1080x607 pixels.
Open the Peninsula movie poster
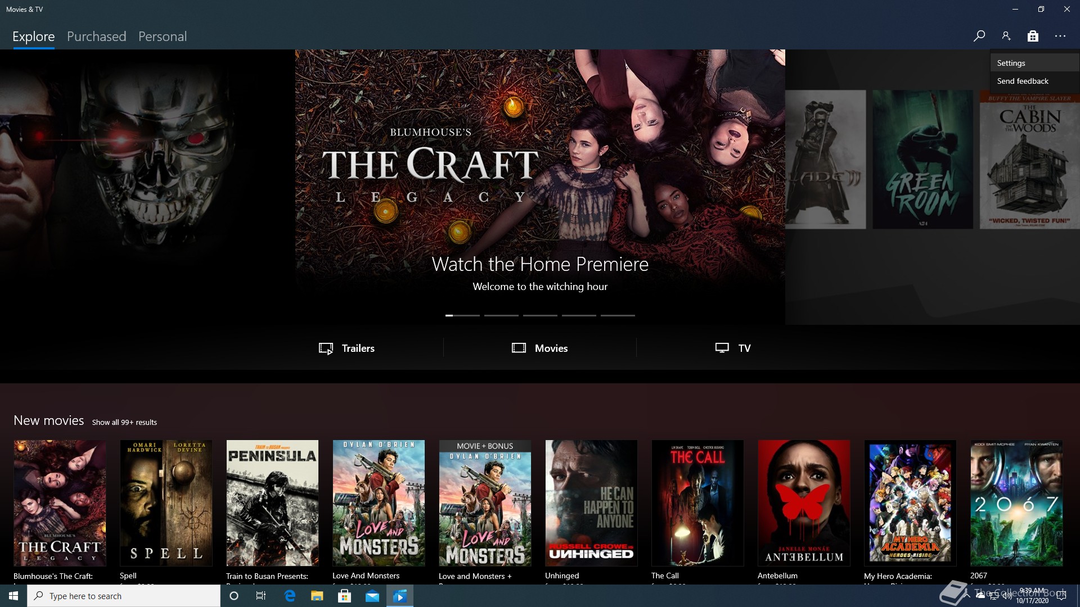[x=272, y=503]
